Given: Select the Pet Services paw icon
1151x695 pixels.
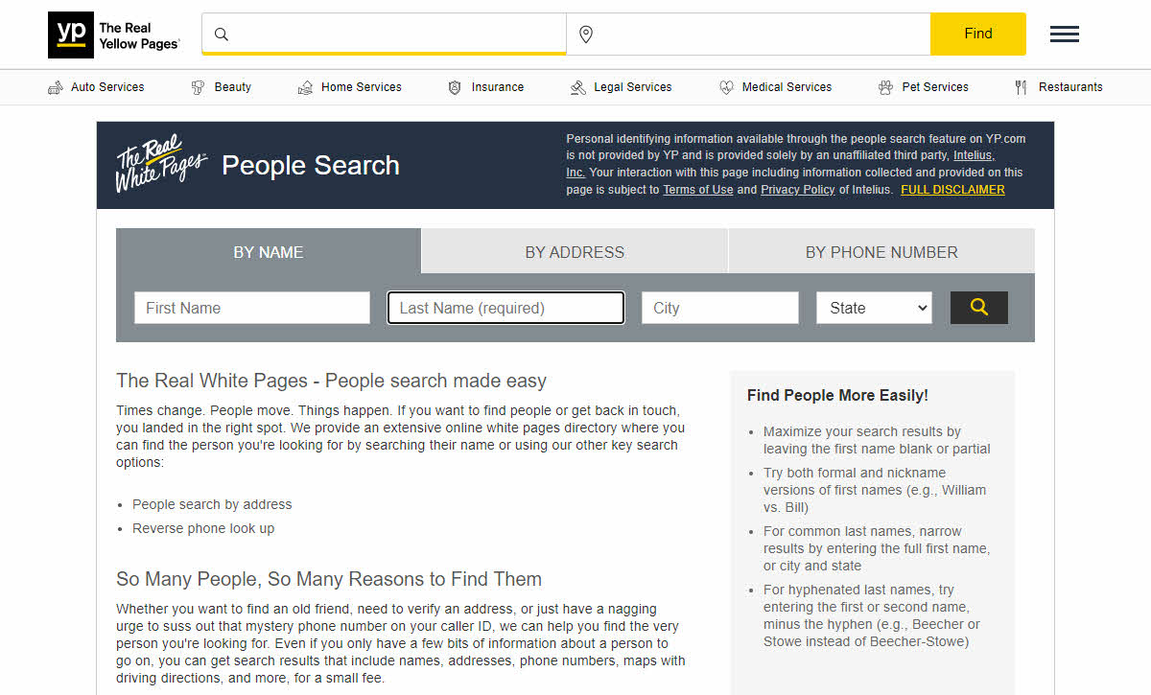Looking at the screenshot, I should 884,86.
